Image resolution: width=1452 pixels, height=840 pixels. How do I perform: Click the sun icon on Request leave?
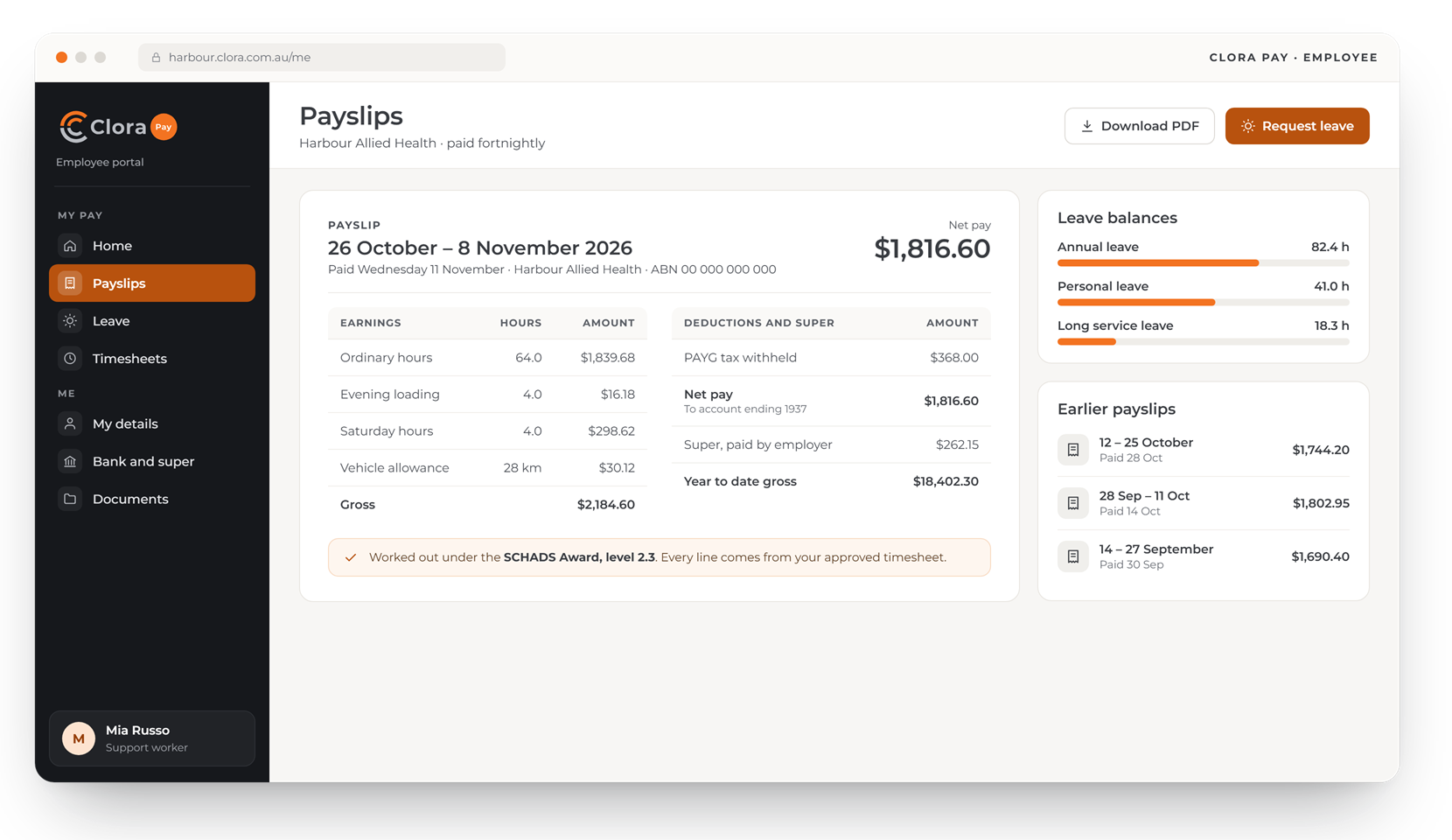(x=1248, y=126)
